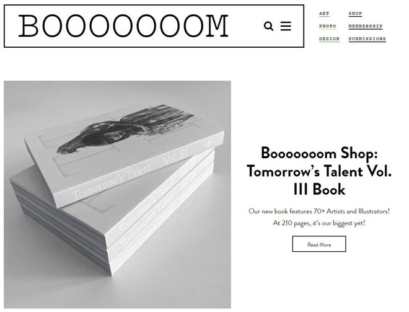
Task: Click the 'III Book' title line
Action: tap(319, 189)
